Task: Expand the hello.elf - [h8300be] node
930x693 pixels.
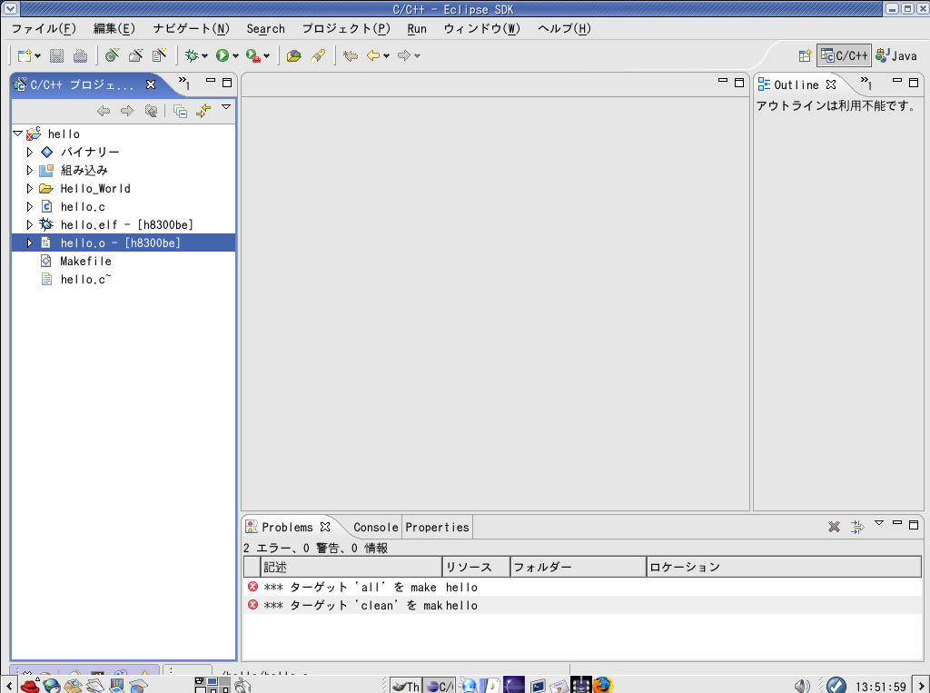Action: pyautogui.click(x=30, y=225)
